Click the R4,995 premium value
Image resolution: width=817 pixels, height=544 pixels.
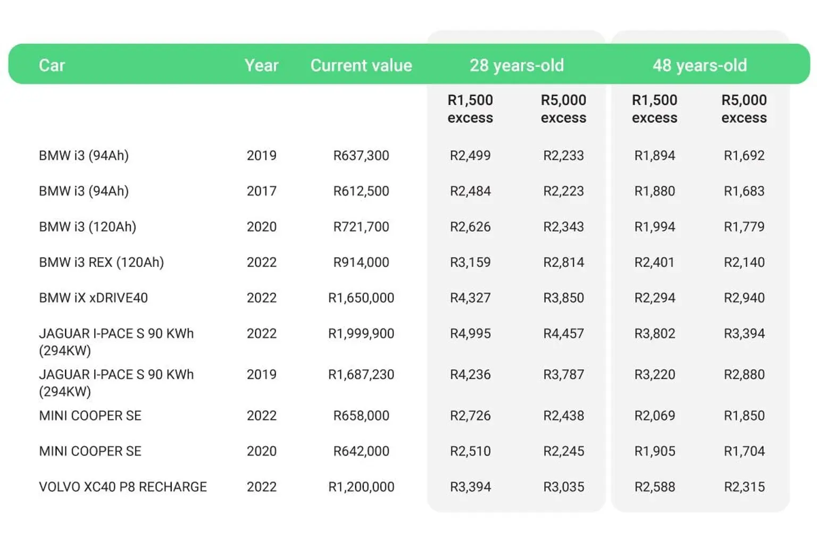(470, 334)
